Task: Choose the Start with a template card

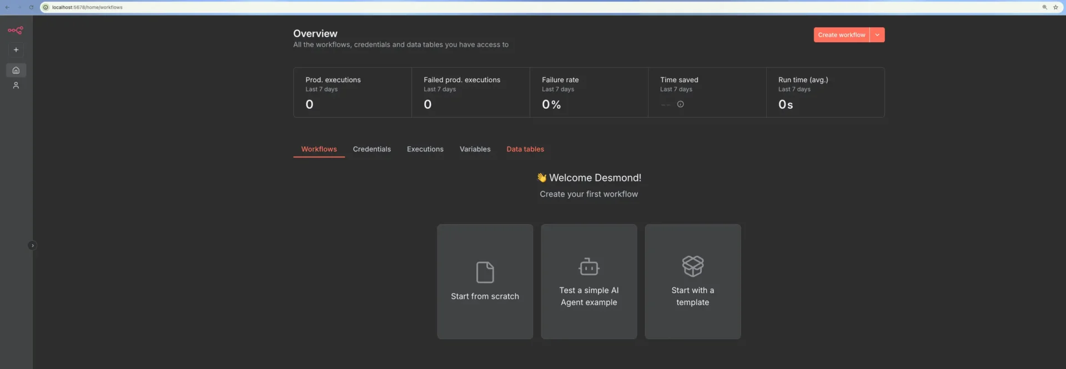Action: pyautogui.click(x=692, y=281)
